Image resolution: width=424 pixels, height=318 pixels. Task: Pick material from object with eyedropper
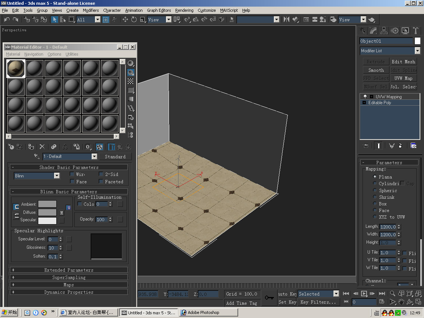(x=37, y=156)
